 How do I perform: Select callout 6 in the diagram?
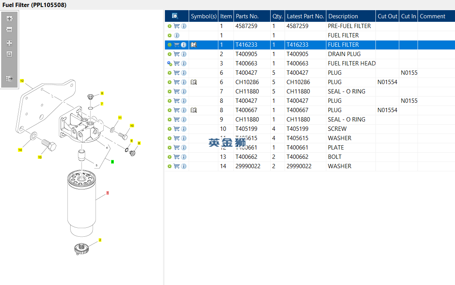102,93
